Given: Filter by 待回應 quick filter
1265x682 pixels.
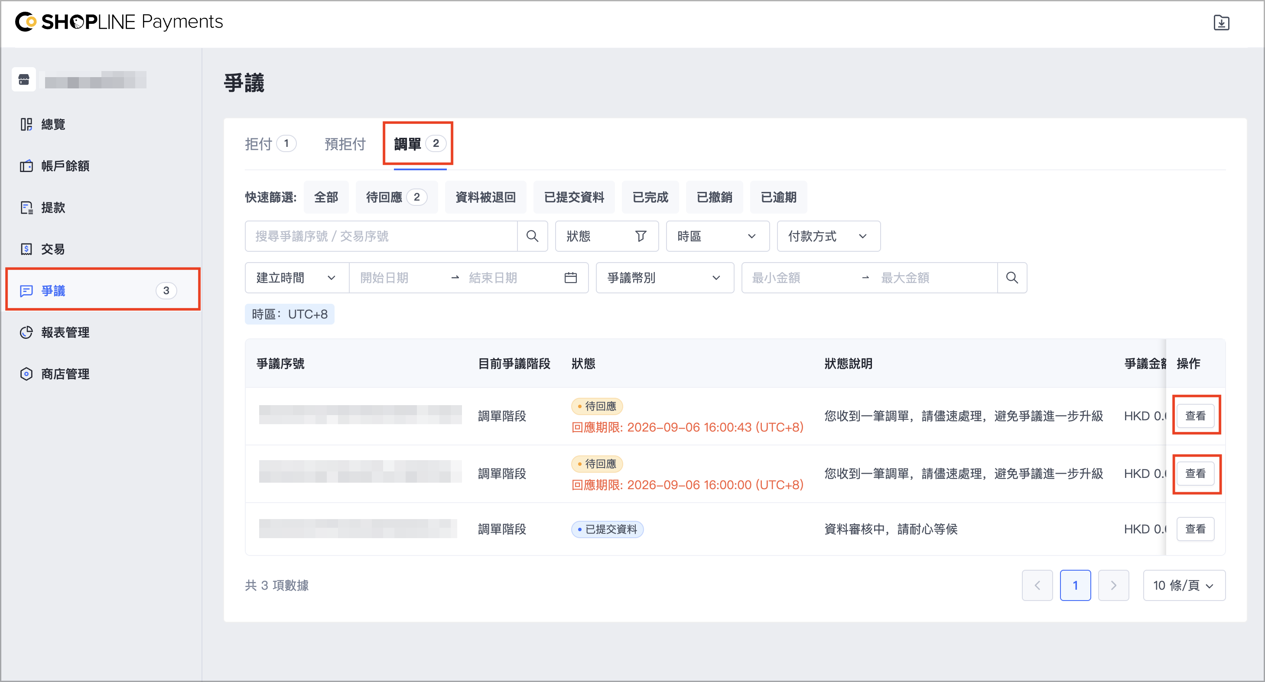Looking at the screenshot, I should tap(396, 198).
